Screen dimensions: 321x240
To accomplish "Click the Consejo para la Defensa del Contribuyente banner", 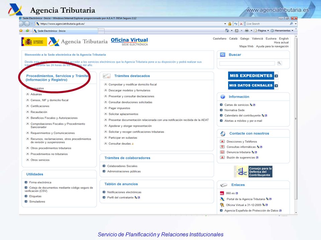I will pyautogui.click(x=253, y=172).
